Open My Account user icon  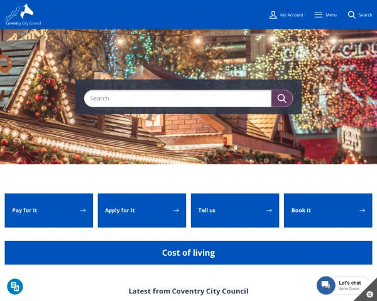273,15
